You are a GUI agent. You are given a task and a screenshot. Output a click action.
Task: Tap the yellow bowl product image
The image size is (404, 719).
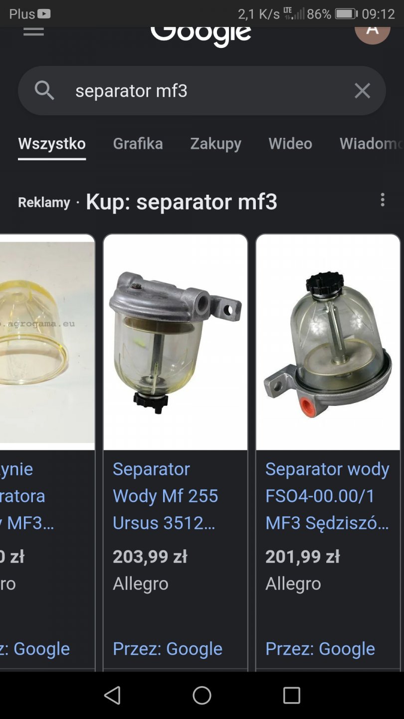pyautogui.click(x=47, y=342)
